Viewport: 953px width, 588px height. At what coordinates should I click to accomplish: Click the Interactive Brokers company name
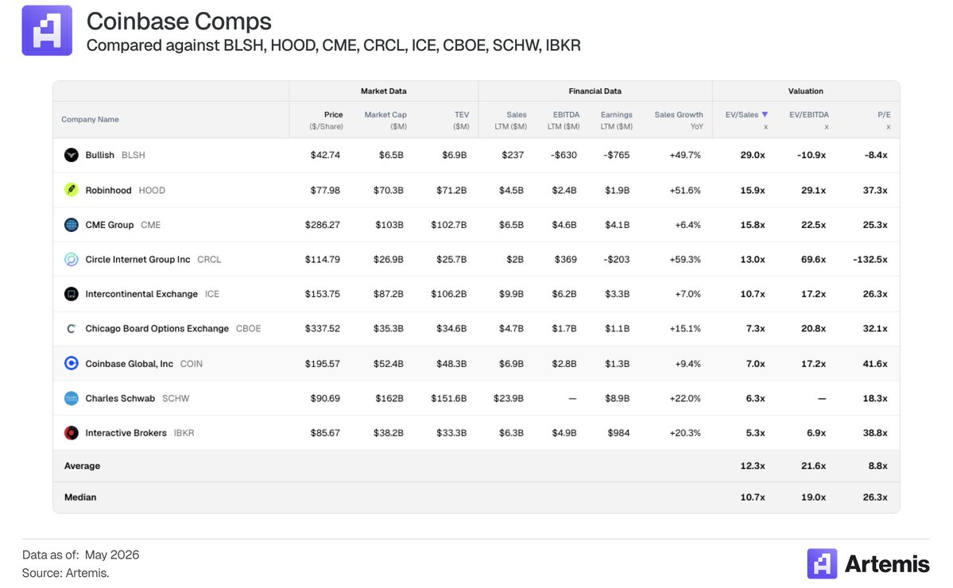pyautogui.click(x=126, y=433)
